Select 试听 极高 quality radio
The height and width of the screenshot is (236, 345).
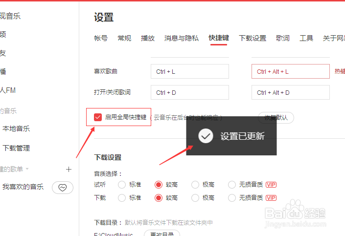[x=195, y=185]
